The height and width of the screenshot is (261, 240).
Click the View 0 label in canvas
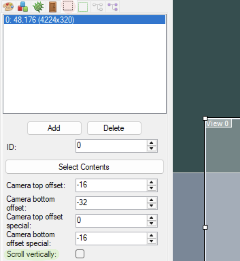pos(218,123)
